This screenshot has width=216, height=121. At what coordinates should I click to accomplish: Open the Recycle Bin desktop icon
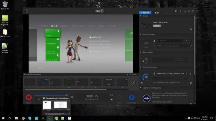5,5
